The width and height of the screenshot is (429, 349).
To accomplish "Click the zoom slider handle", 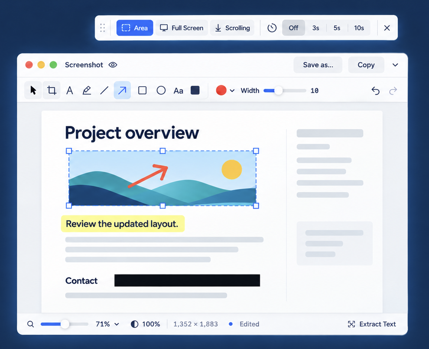I will (x=65, y=324).
